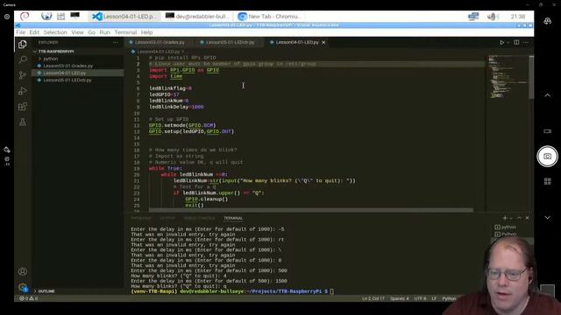Open Camera app settings gear
561x315 pixels.
tap(7, 17)
